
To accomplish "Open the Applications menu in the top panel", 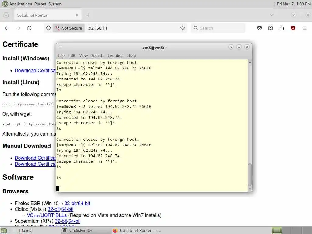I will 20,4.
